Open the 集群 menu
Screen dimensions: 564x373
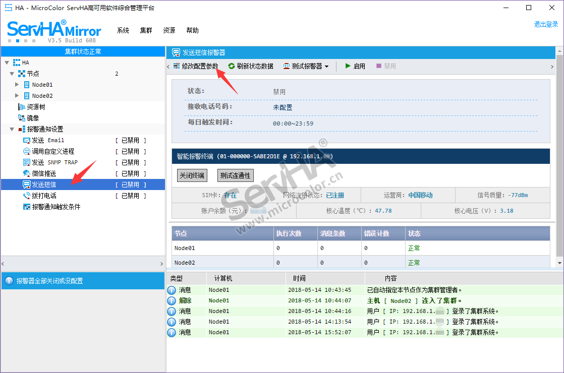146,30
